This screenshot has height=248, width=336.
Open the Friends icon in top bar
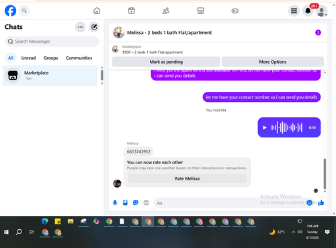point(166,11)
